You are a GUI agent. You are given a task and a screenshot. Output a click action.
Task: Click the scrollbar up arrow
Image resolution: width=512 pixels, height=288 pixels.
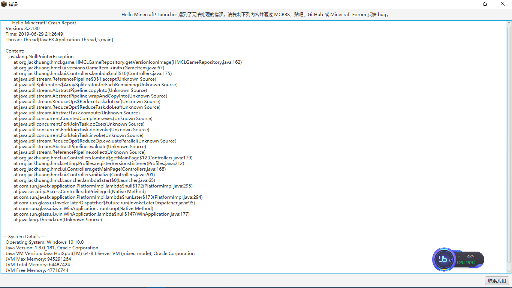tap(509, 22)
